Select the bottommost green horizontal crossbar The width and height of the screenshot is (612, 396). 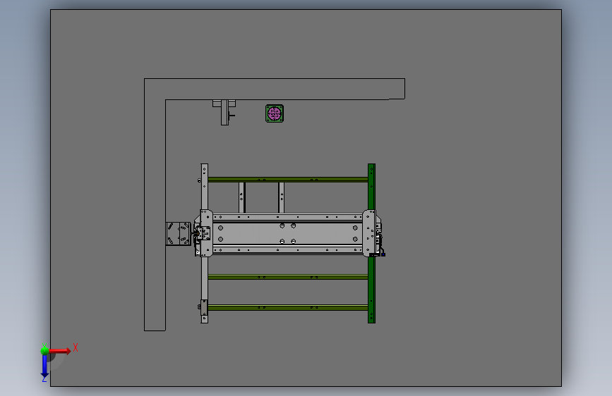pos(288,307)
